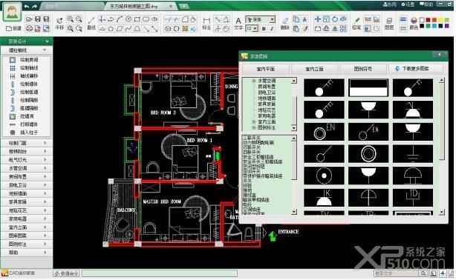The height and width of the screenshot is (280, 456).
Task: Click the 平移 pan tool
Action: click(x=59, y=23)
